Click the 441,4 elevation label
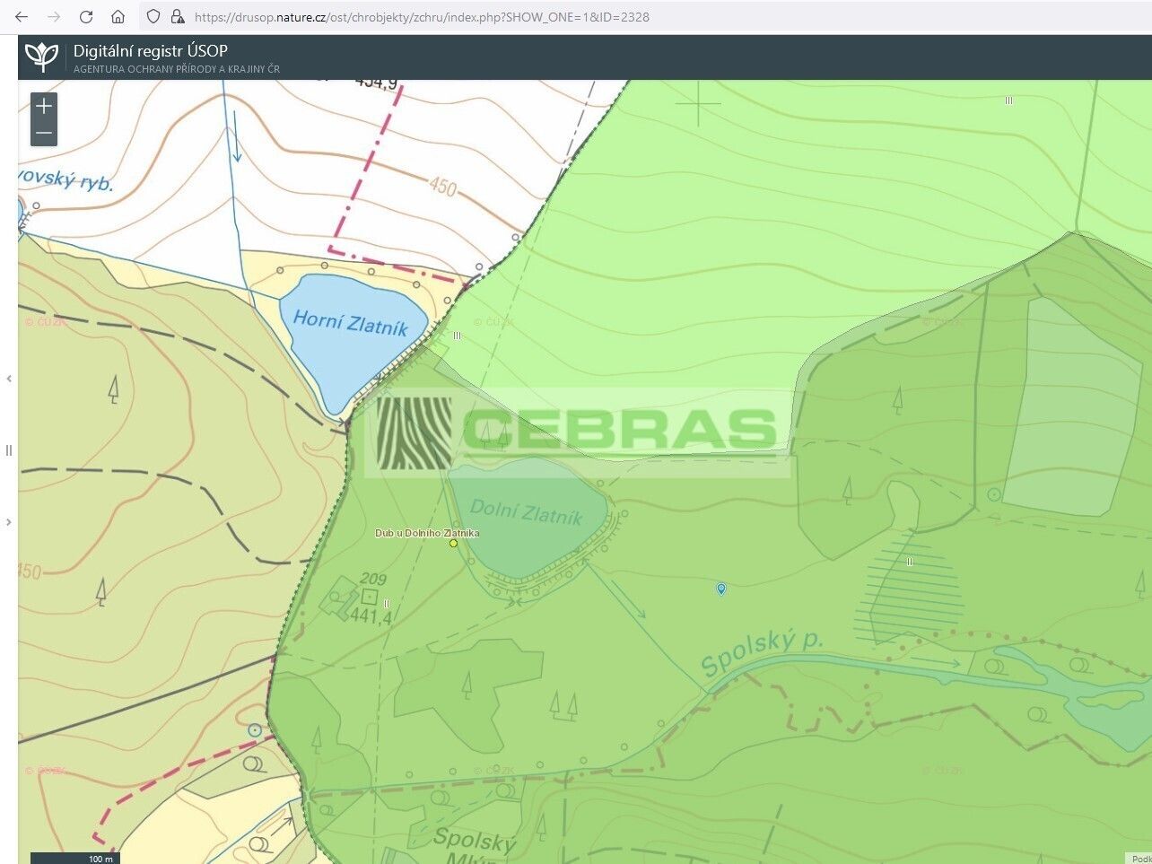 point(371,616)
